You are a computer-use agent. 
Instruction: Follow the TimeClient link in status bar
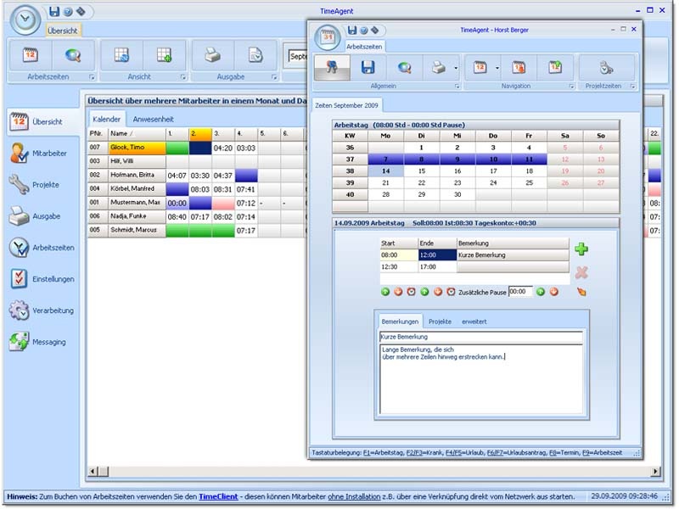218,496
